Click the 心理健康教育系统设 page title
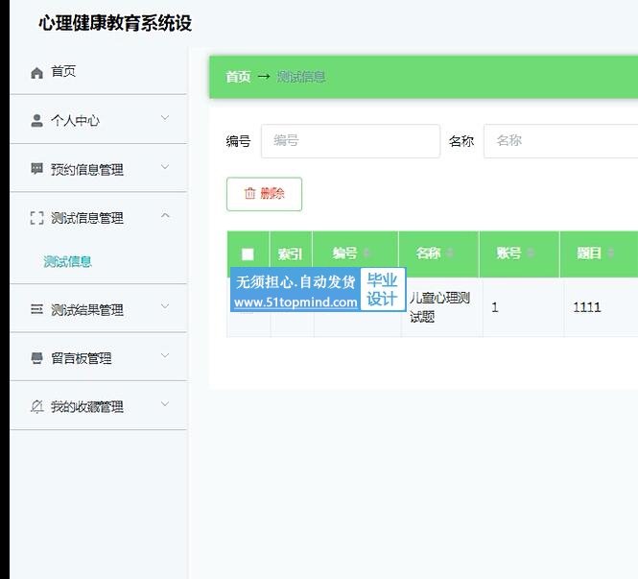The width and height of the screenshot is (638, 579). [x=115, y=23]
